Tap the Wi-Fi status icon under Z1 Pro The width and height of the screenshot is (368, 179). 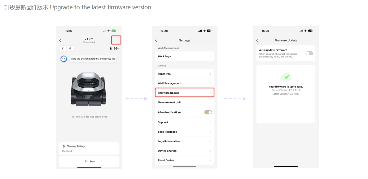click(70, 49)
